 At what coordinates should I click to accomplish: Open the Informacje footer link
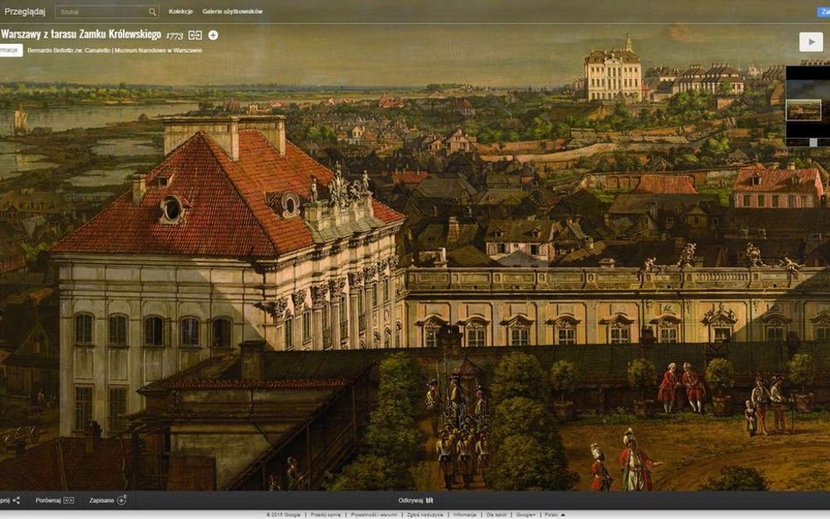[x=465, y=515]
